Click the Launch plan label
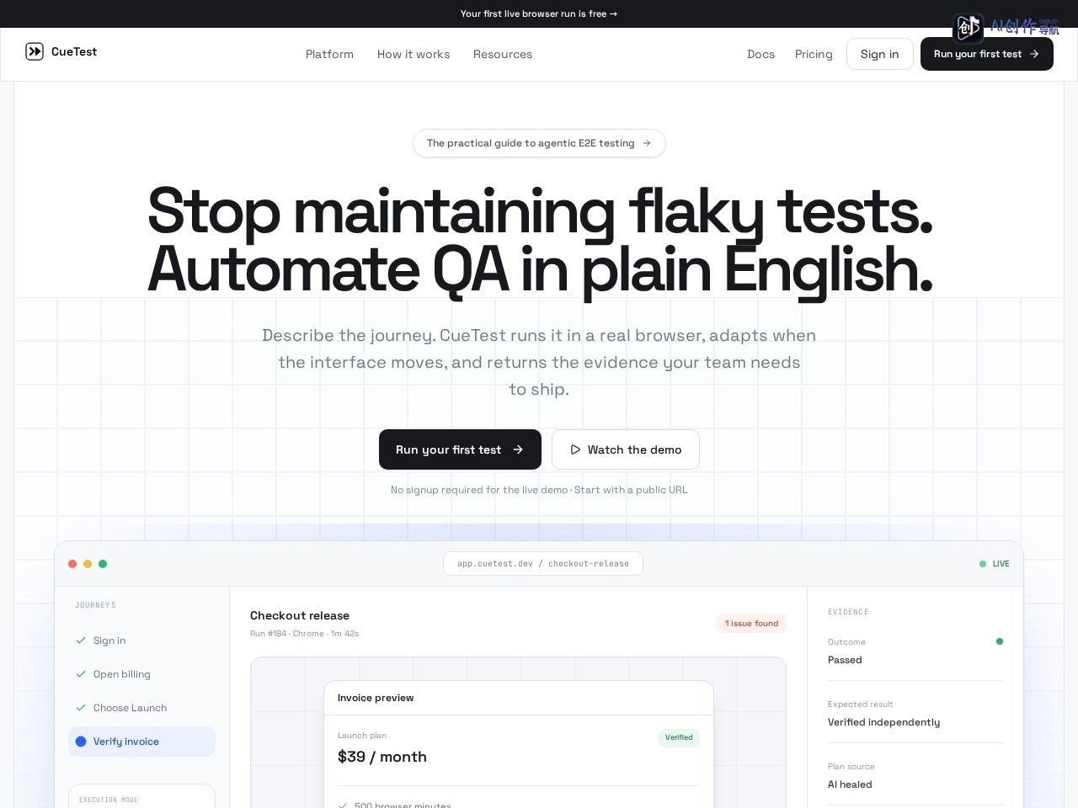The height and width of the screenshot is (808, 1078). 362,736
